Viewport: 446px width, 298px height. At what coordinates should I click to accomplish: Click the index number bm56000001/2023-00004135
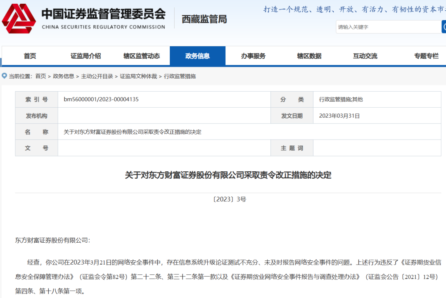101,99
